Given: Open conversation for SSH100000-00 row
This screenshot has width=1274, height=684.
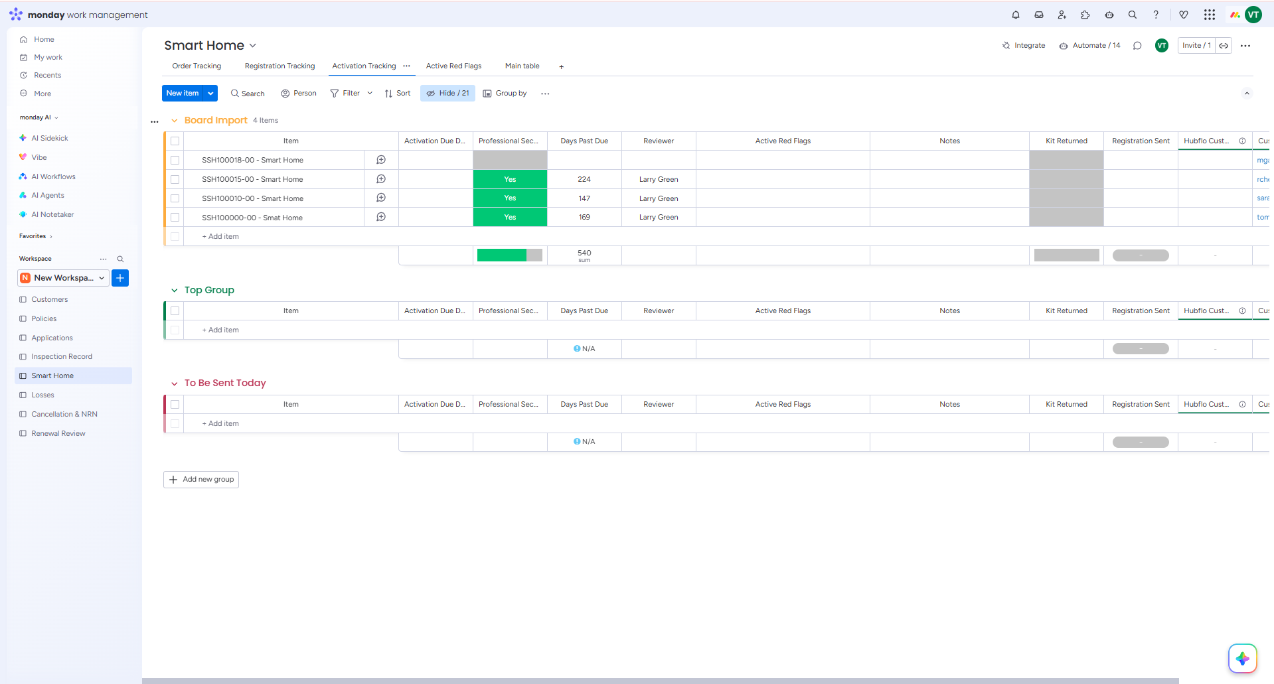Looking at the screenshot, I should [x=381, y=217].
